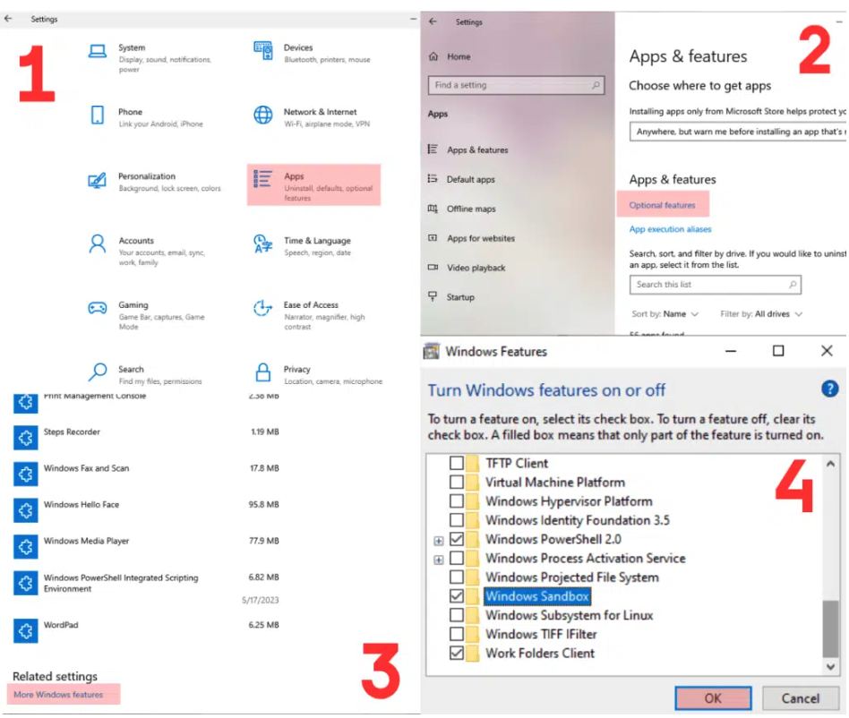Enable Windows Hypervisor Platform checkbox
Screen dimensions: 849x718
coord(457,501)
